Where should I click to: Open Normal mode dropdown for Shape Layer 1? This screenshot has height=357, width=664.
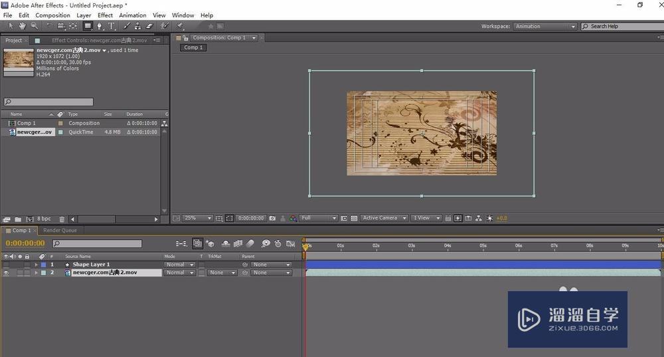click(x=179, y=265)
